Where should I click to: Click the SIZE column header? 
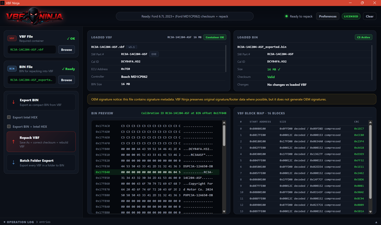pos(283,122)
